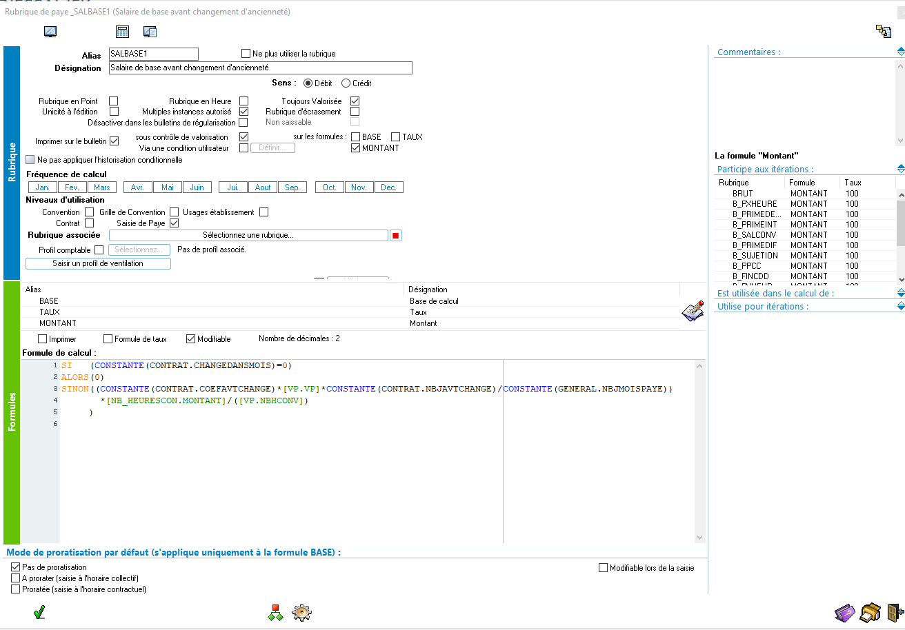Click 'Saisir un profil de ventilation'
The width and height of the screenshot is (905, 630).
tap(98, 263)
